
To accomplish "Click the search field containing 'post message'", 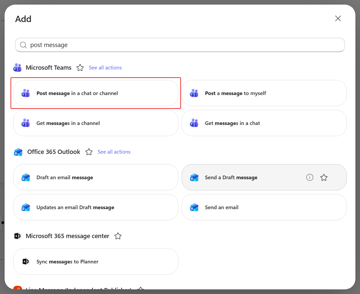I will click(x=180, y=45).
